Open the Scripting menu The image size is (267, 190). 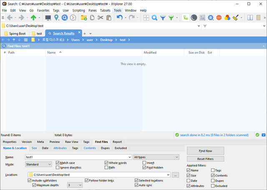78,10
